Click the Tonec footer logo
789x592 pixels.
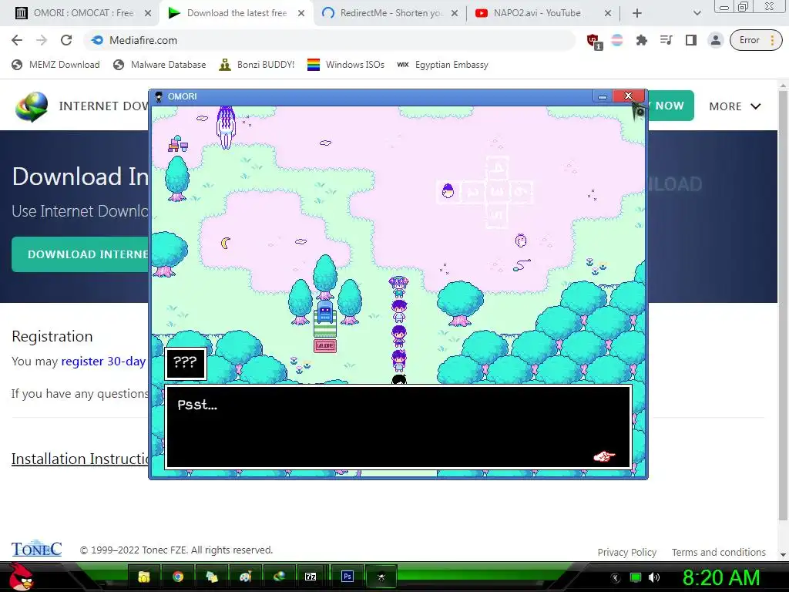(37, 549)
